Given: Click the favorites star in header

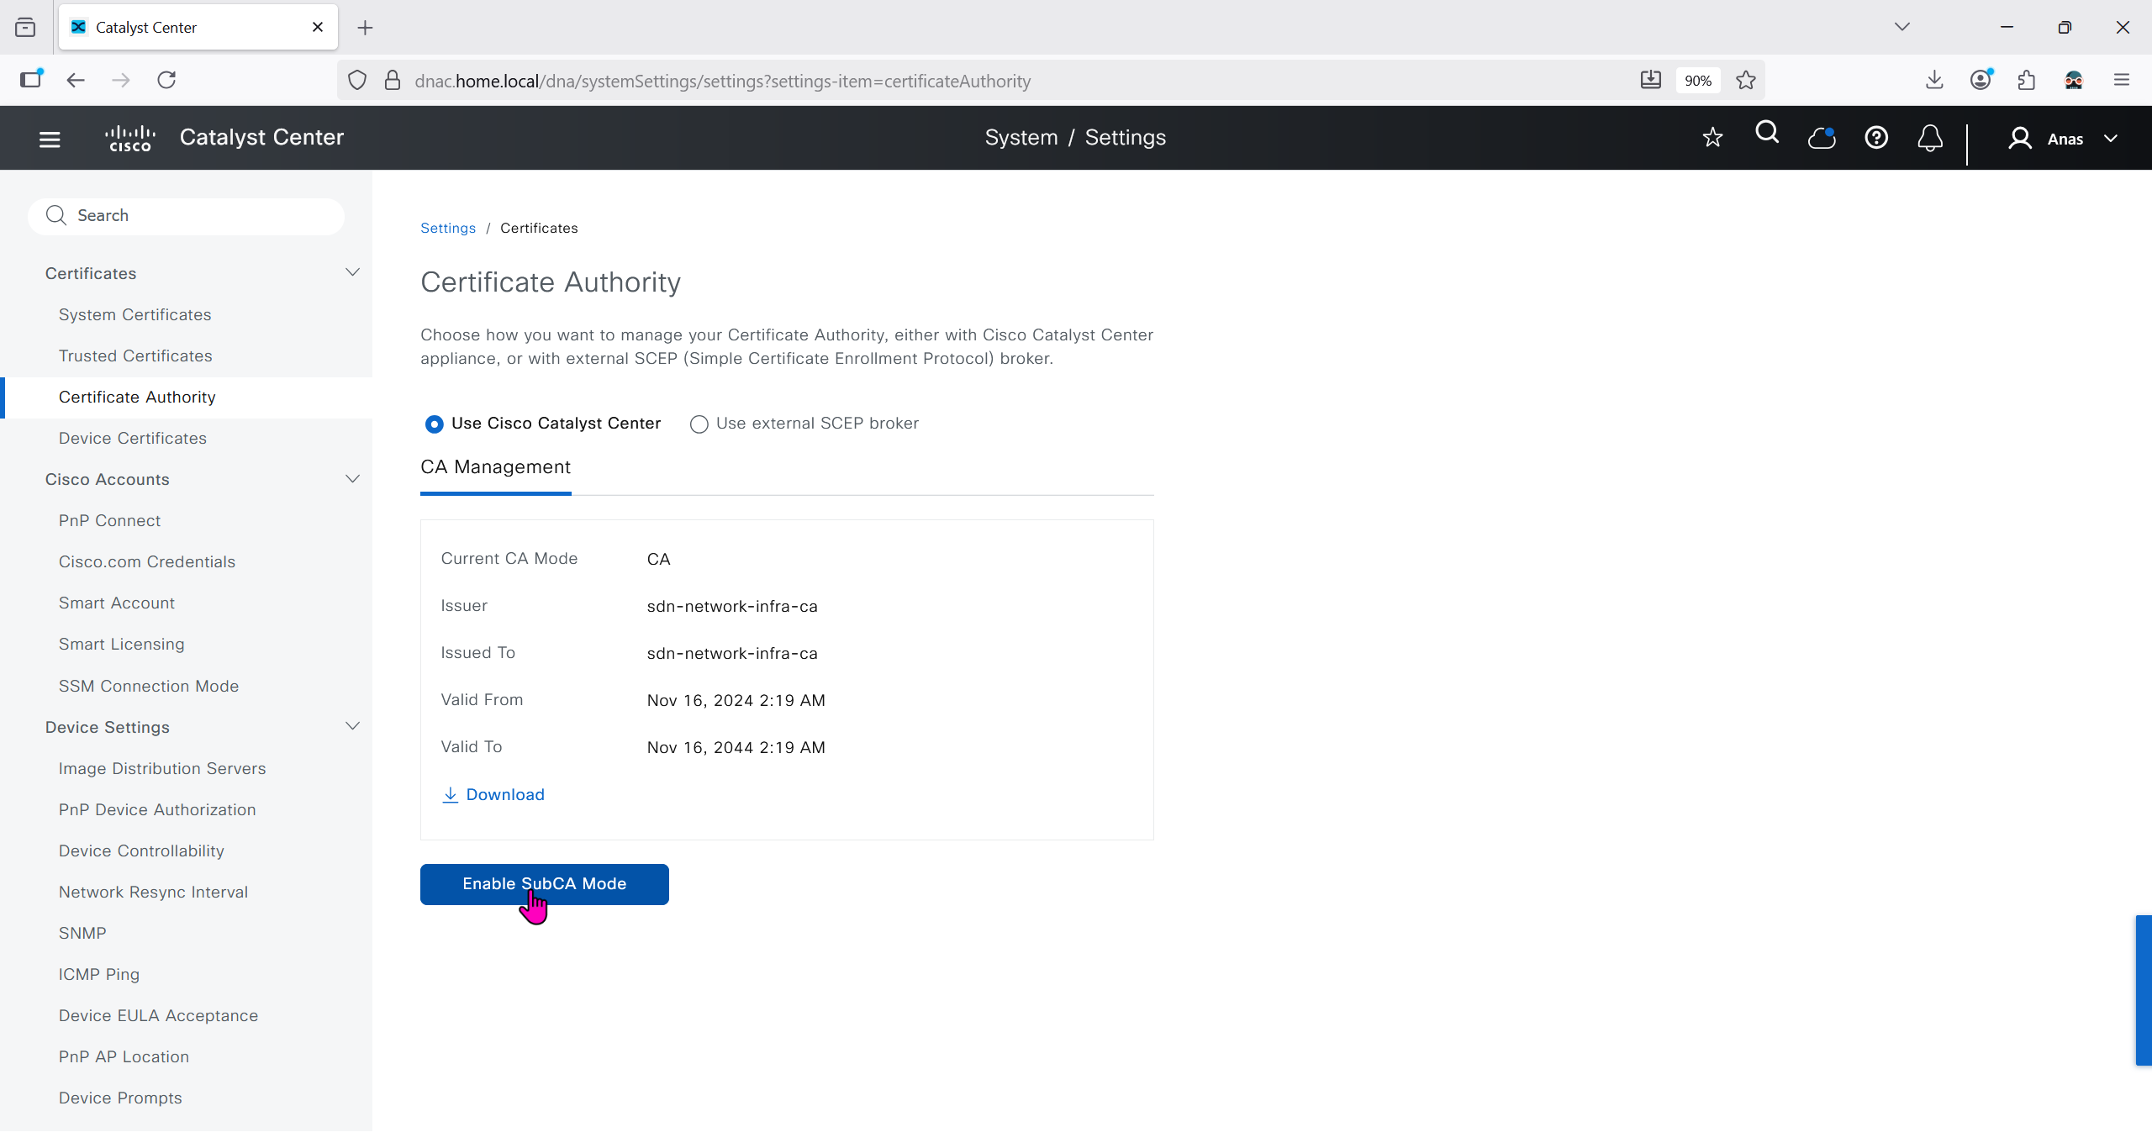Looking at the screenshot, I should click(x=1712, y=138).
